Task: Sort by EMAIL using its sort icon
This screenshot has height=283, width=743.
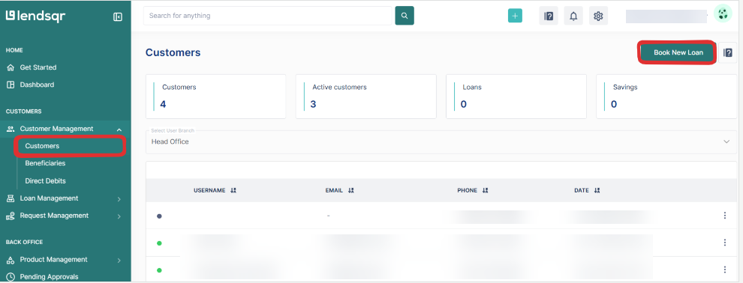Action: pyautogui.click(x=350, y=190)
